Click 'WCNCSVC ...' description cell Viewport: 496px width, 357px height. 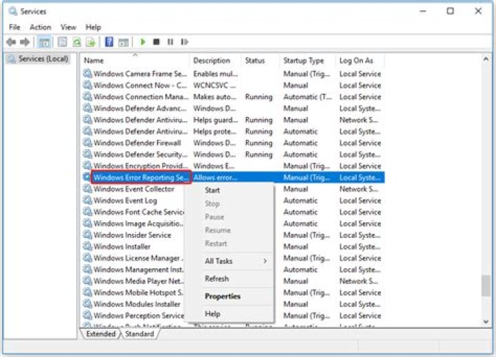[x=214, y=85]
